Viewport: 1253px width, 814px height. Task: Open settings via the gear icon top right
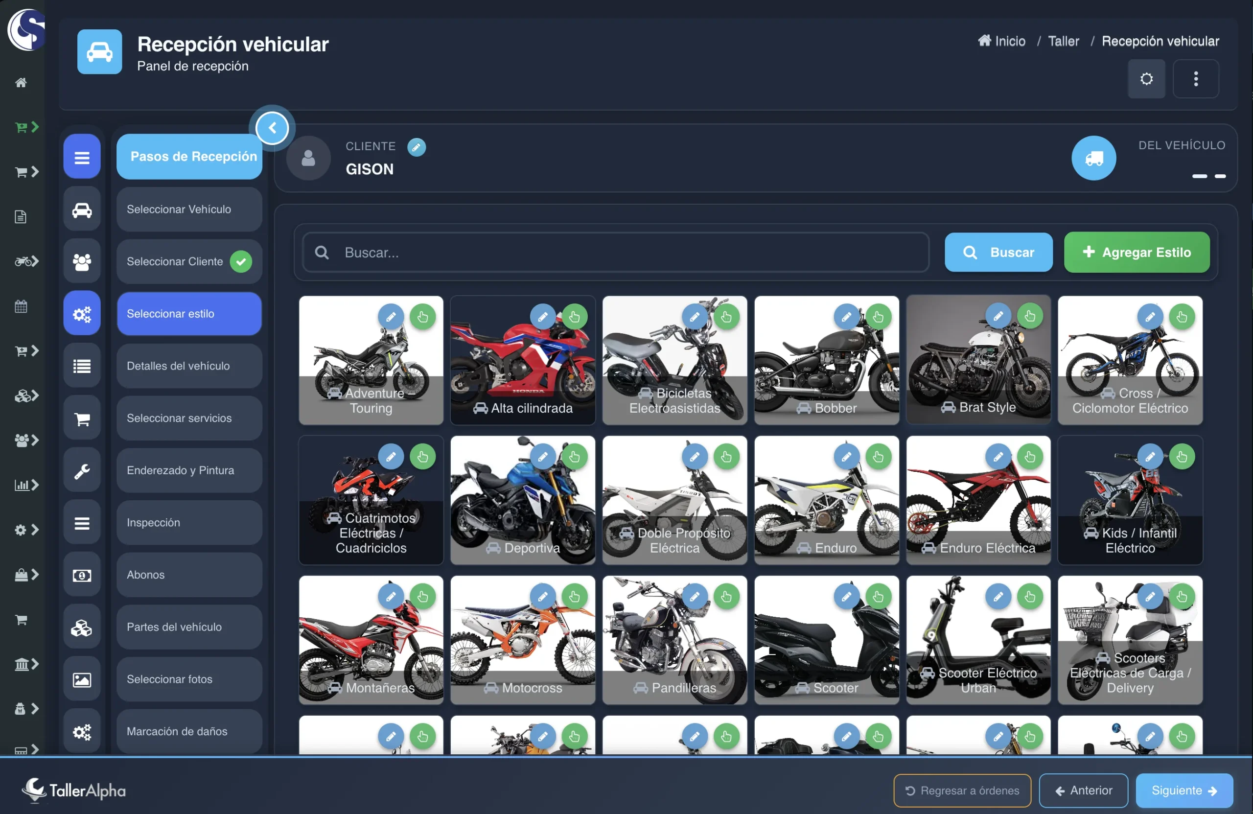pos(1147,78)
